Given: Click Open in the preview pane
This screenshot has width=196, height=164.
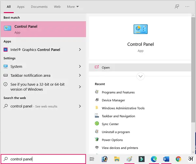Looking at the screenshot, I should pos(140,67).
